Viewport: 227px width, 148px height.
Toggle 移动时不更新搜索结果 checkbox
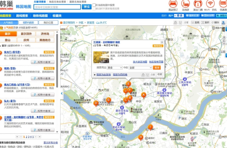pyautogui.click(x=94, y=9)
